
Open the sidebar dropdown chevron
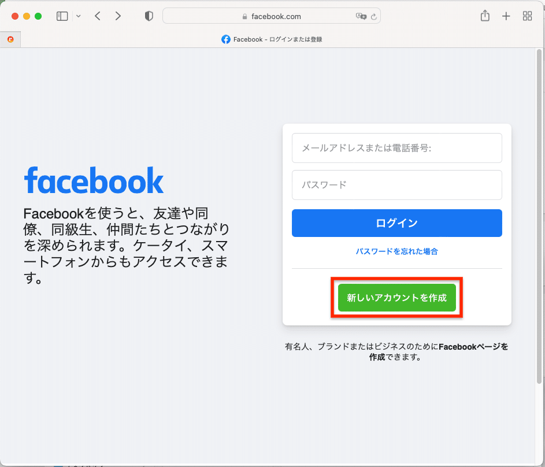(79, 16)
